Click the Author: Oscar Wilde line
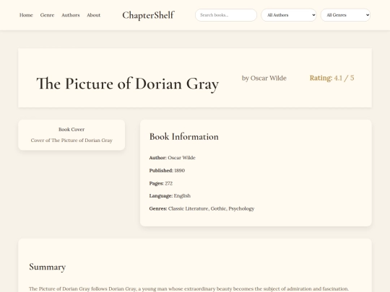 [173, 158]
